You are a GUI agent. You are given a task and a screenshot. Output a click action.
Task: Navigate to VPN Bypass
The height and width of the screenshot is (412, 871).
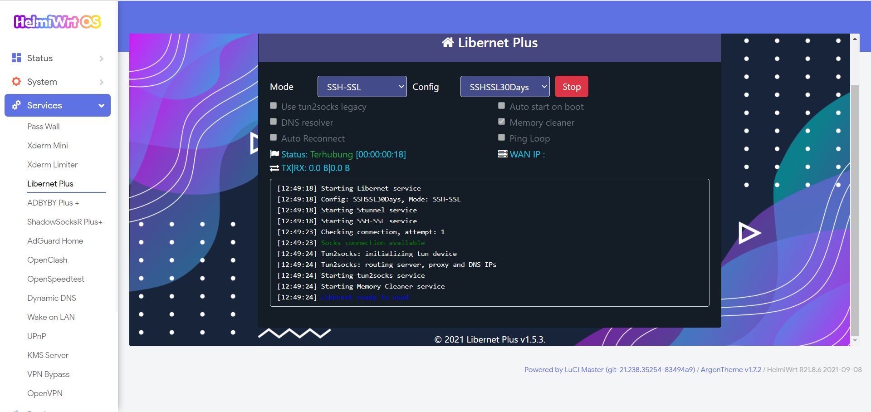coord(49,374)
